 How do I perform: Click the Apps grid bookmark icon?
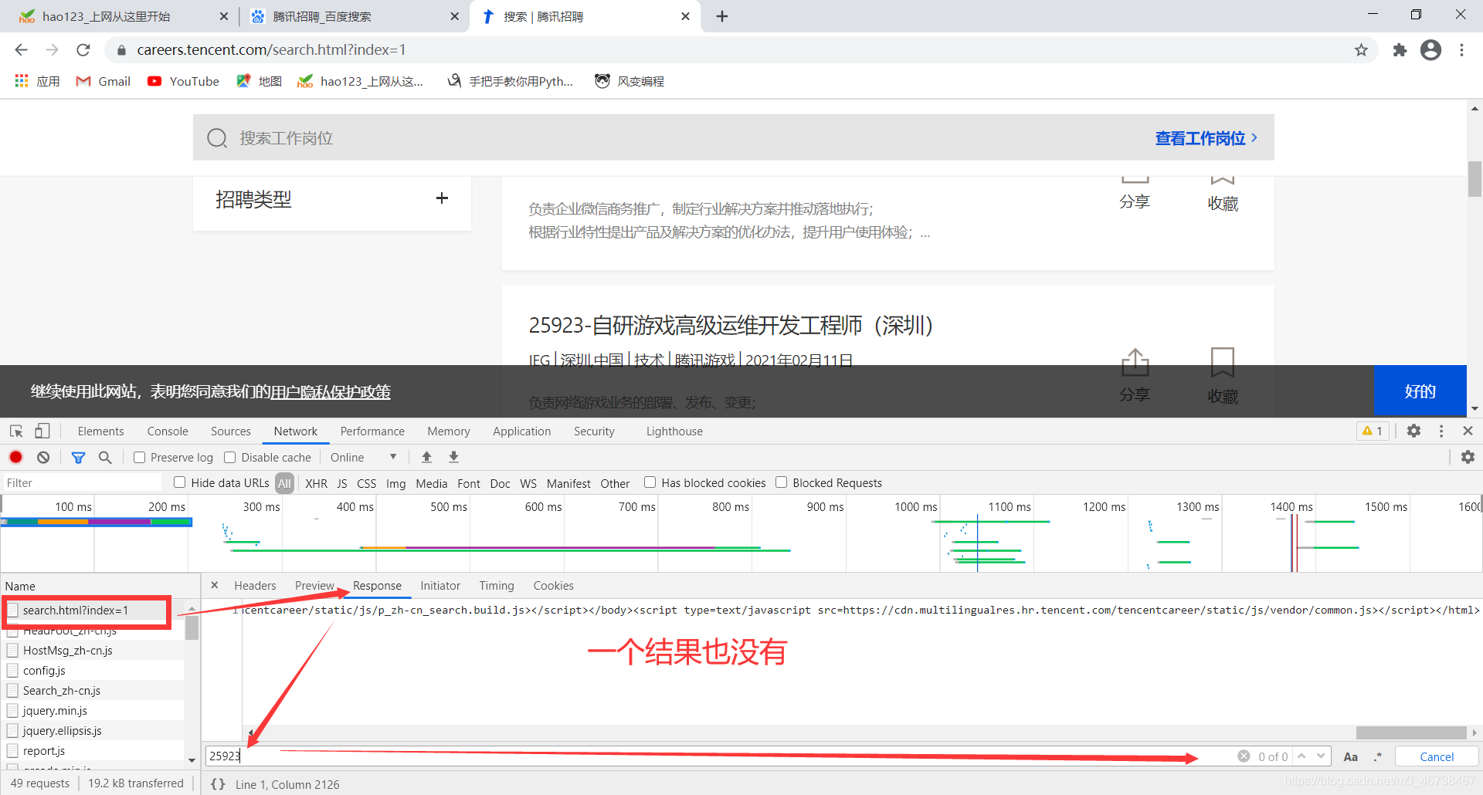pyautogui.click(x=22, y=81)
